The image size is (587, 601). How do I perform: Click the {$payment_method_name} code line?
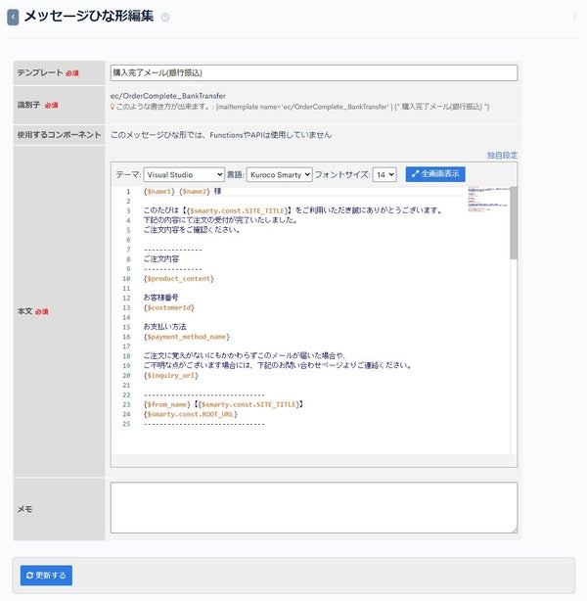point(187,337)
